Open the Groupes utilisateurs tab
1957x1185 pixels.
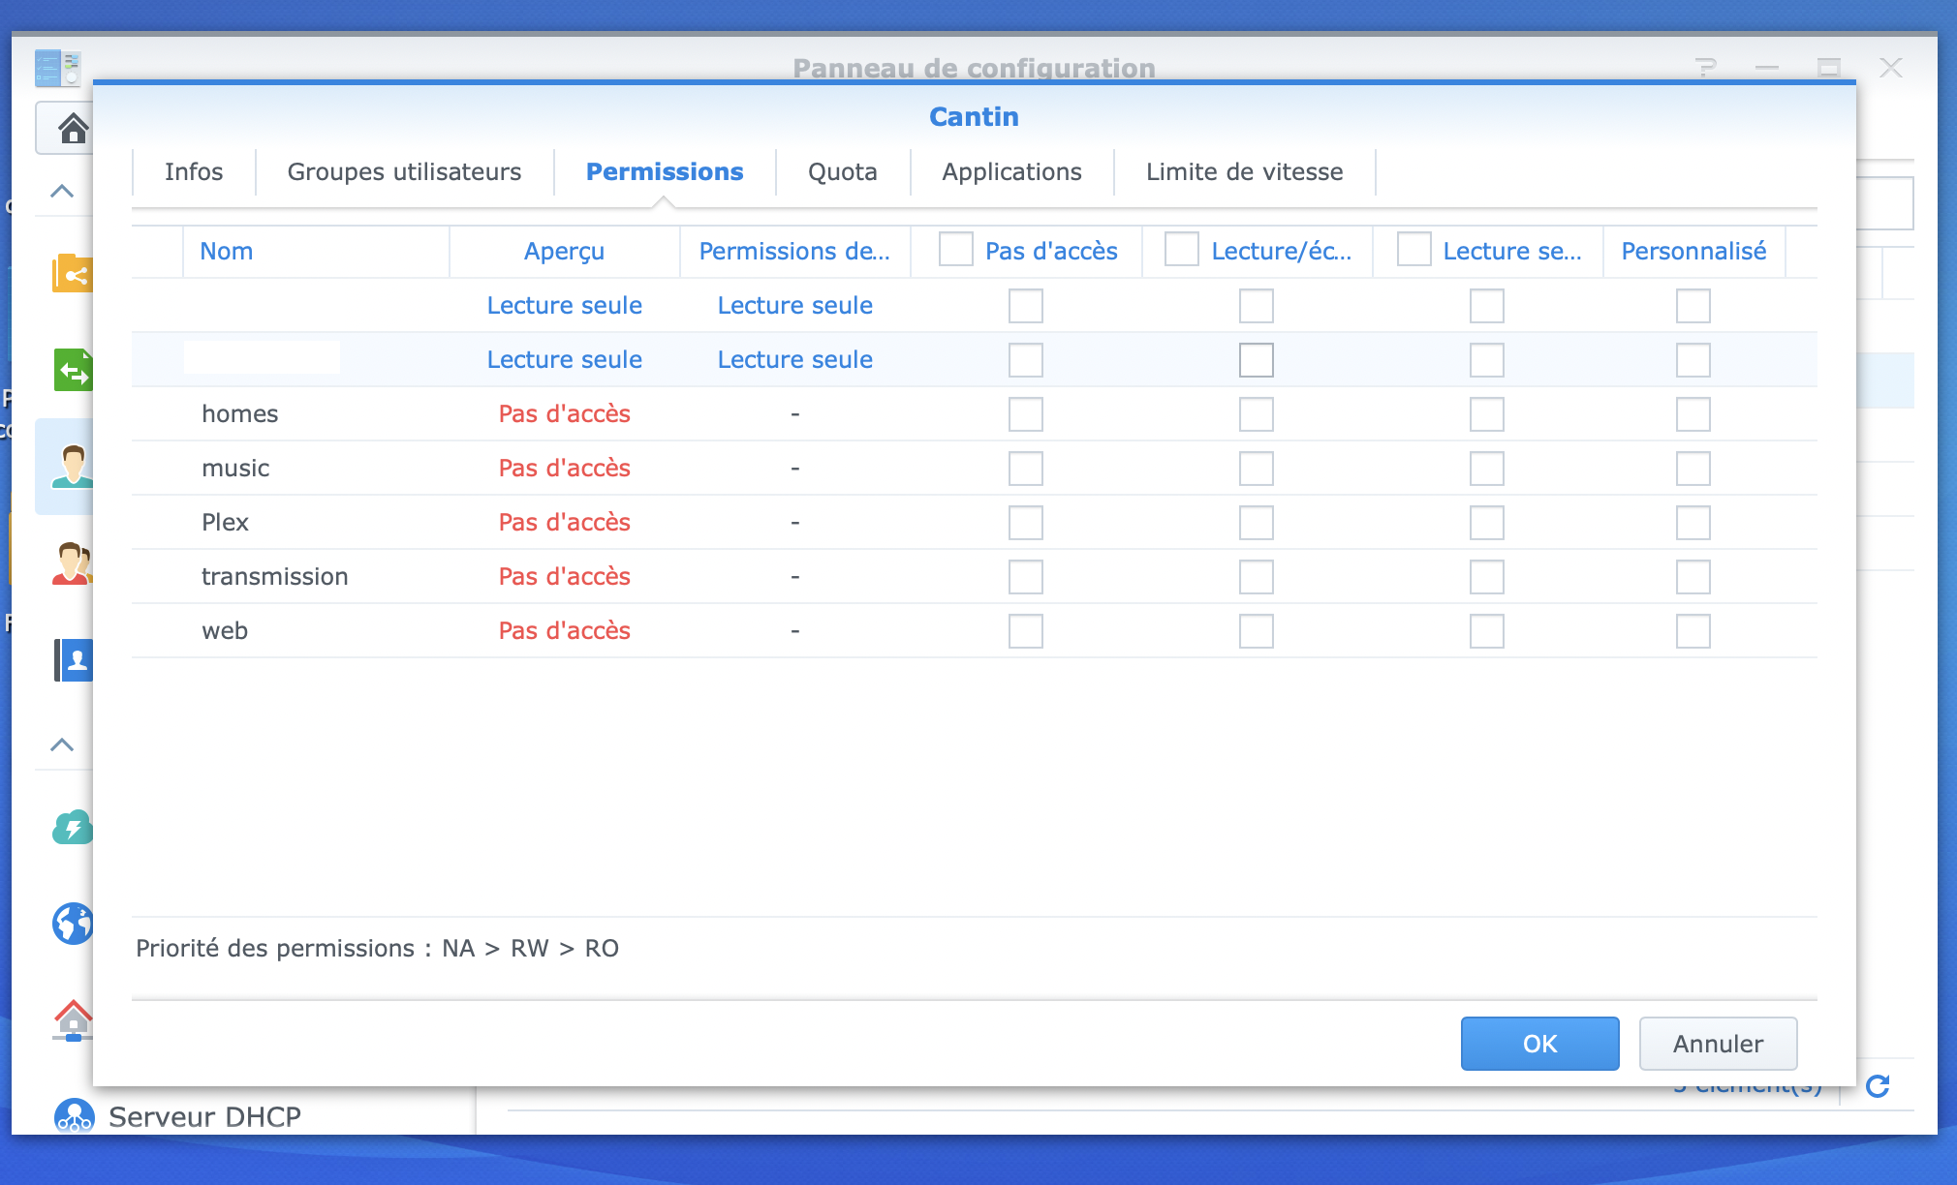tap(404, 171)
